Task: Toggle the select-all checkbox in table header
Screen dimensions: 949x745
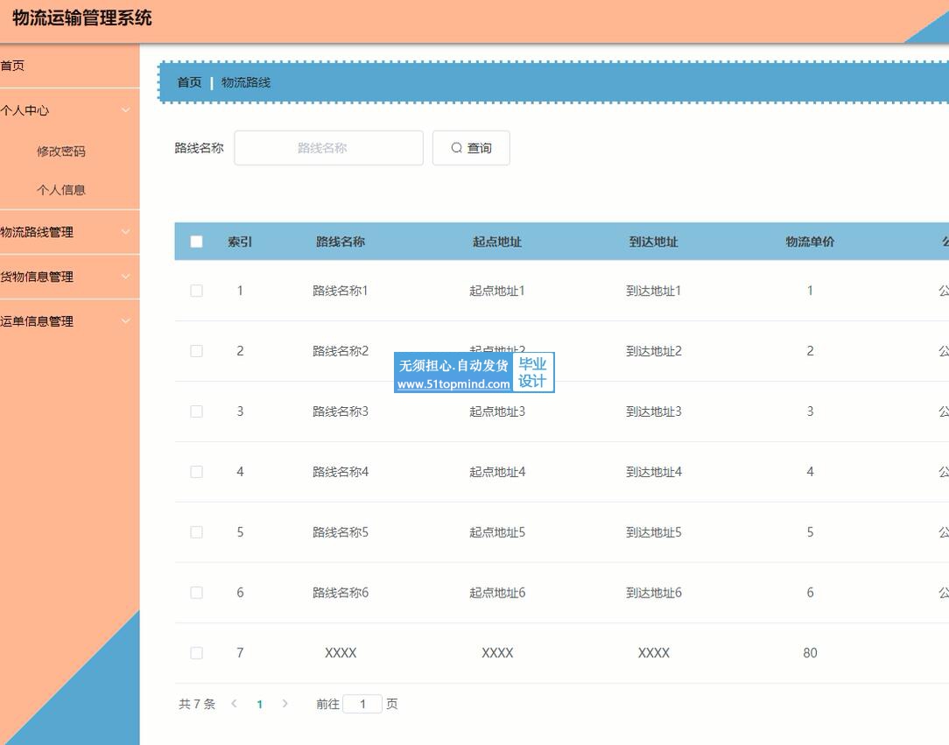Action: 196,242
